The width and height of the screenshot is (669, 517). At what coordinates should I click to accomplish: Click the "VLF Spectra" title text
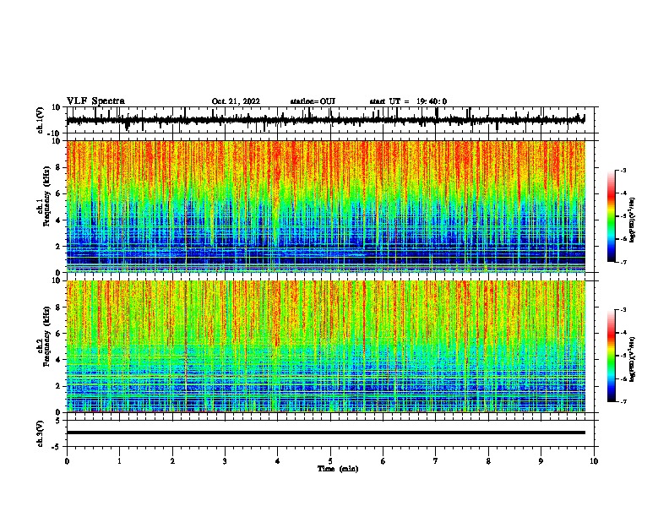click(x=95, y=101)
